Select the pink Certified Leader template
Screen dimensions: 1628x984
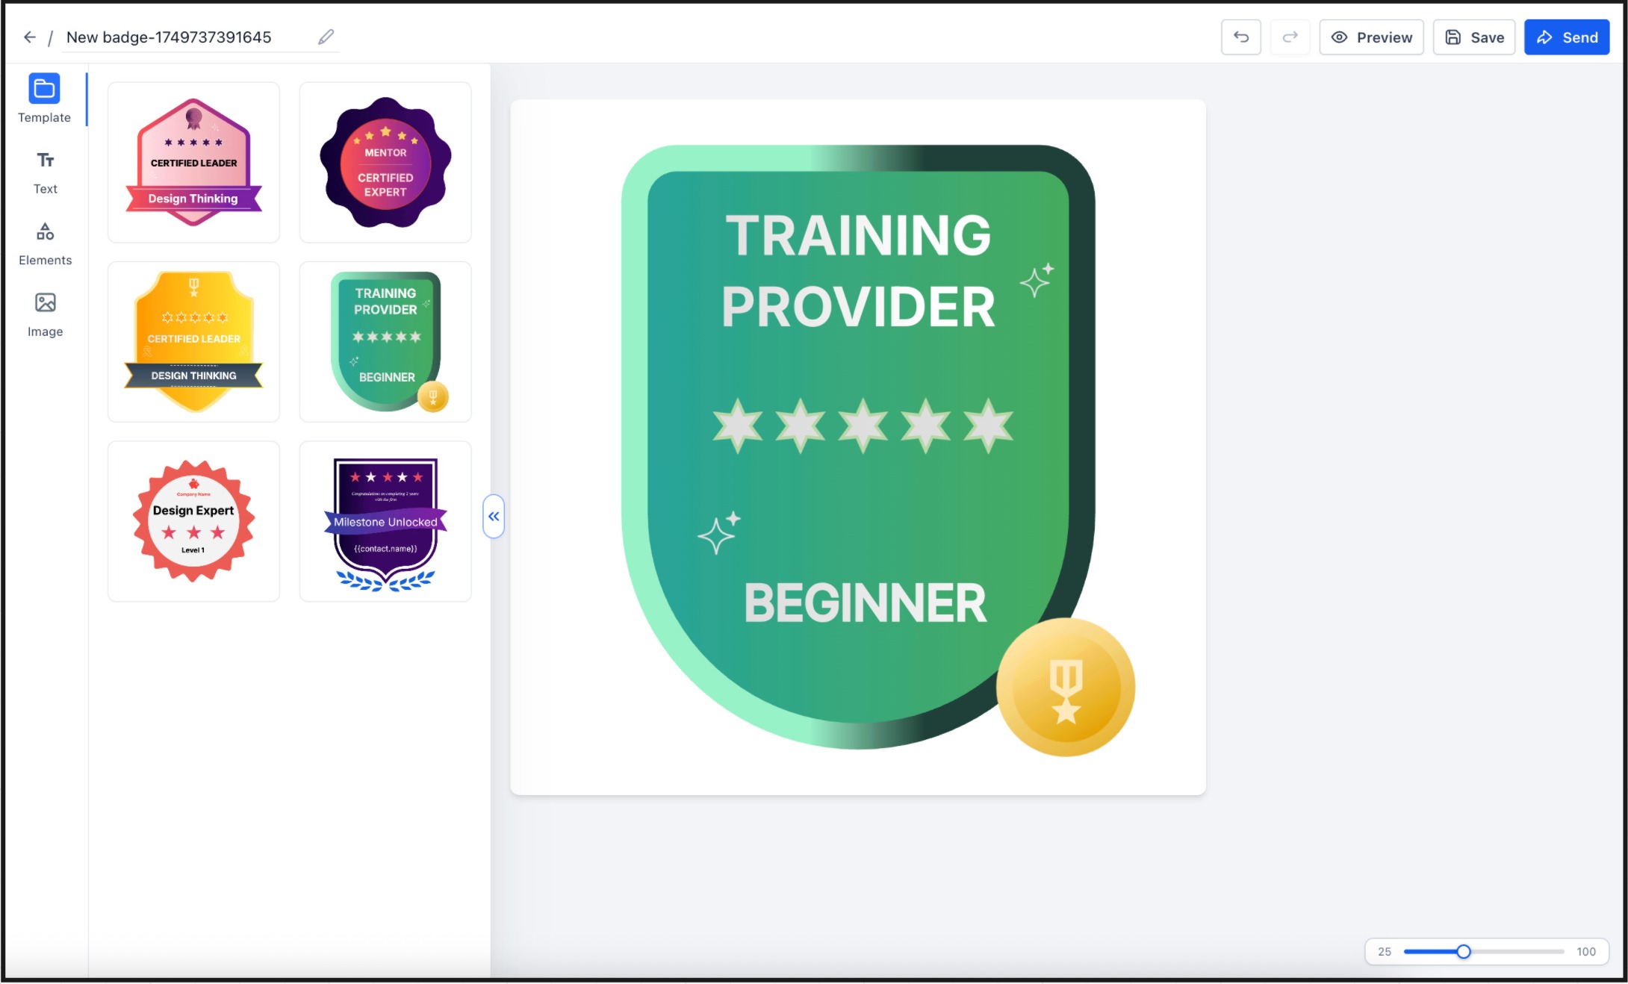click(x=193, y=162)
